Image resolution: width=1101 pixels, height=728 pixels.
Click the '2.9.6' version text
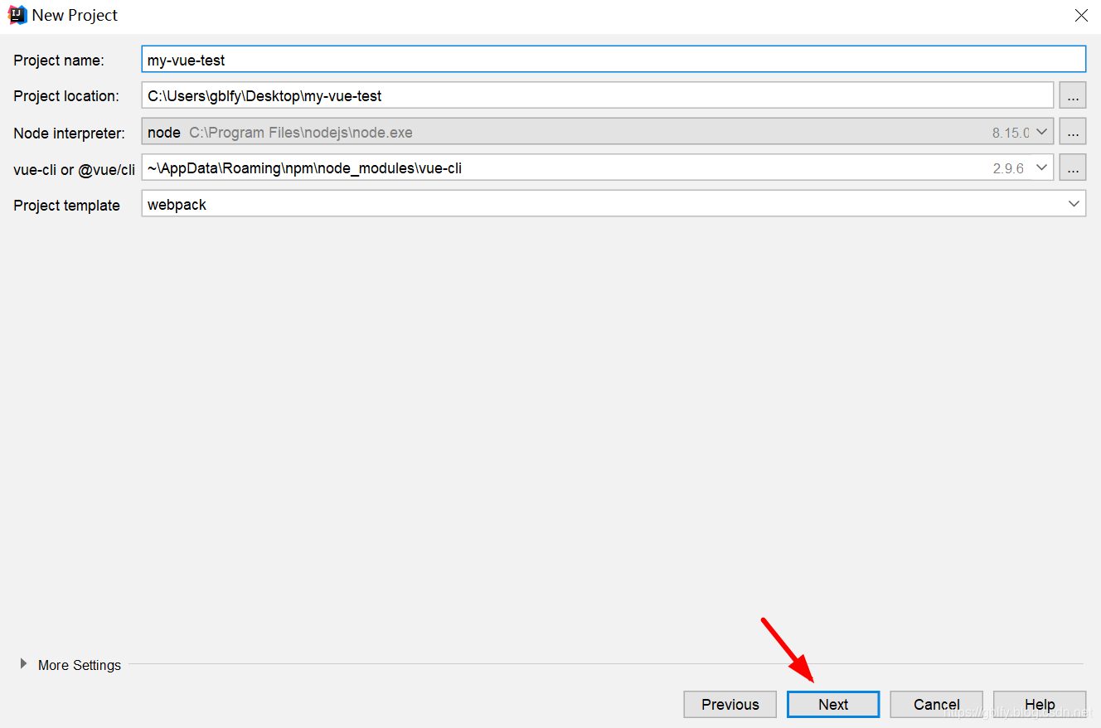pyautogui.click(x=1008, y=168)
